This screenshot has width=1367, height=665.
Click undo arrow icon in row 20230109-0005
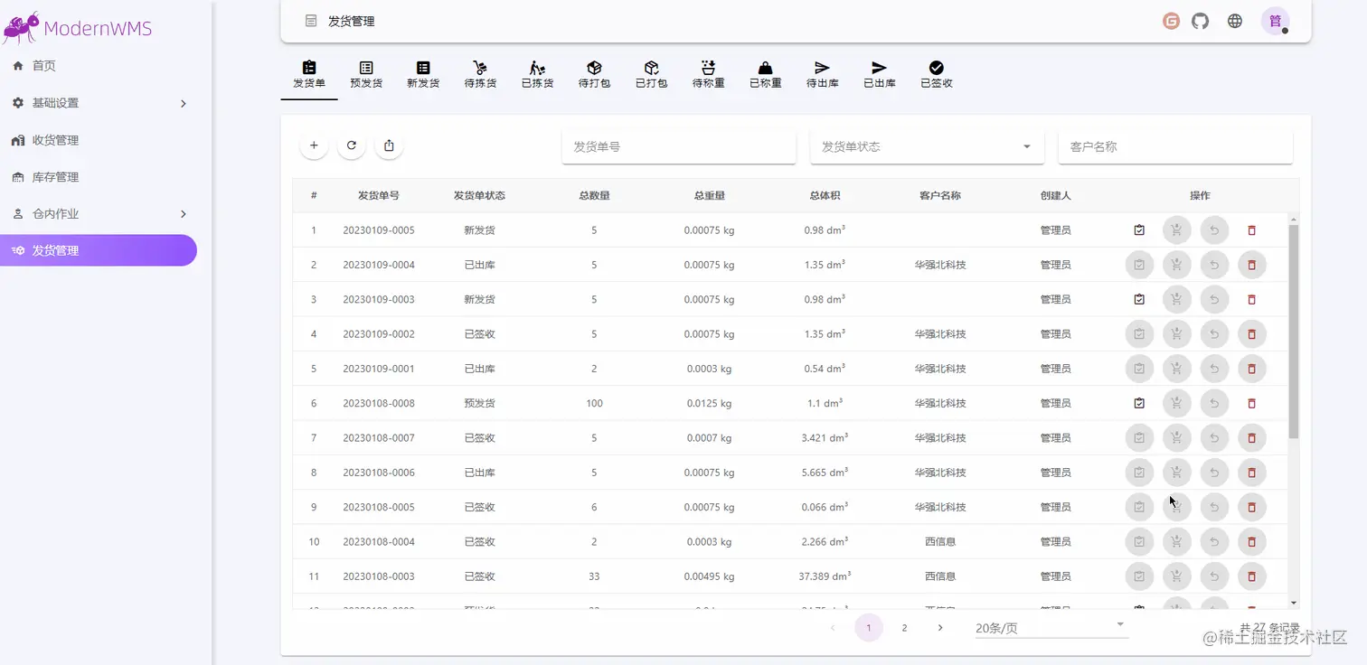tap(1214, 230)
